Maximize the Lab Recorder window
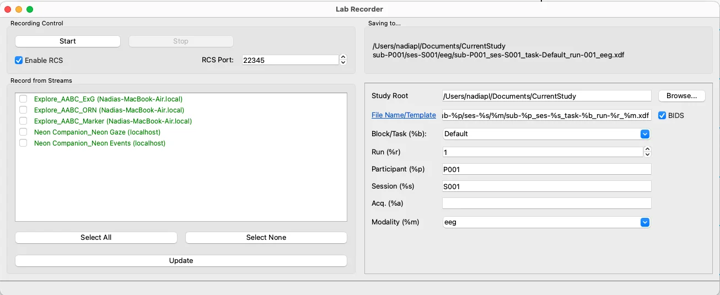 (30, 9)
